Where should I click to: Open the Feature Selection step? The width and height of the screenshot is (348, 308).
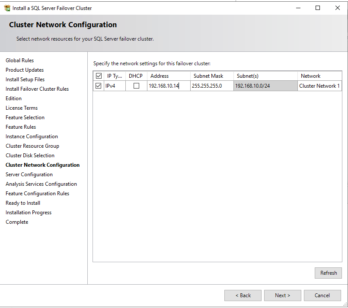[25, 117]
